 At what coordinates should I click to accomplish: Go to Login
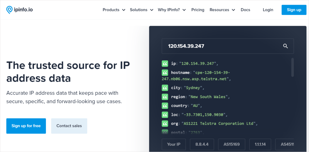[x=268, y=10]
